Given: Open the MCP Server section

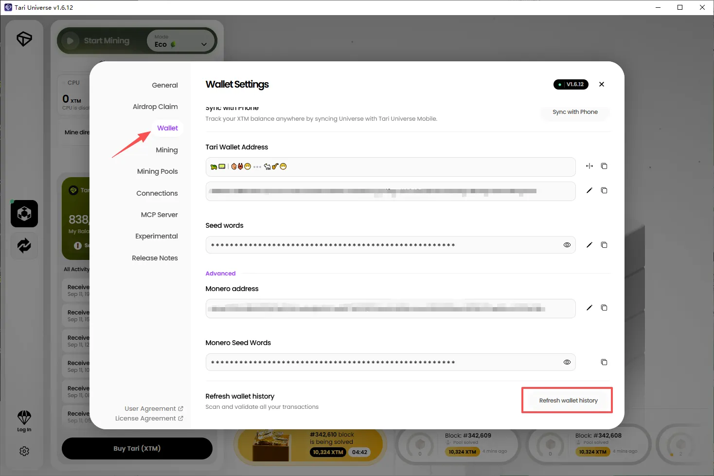Looking at the screenshot, I should pyautogui.click(x=159, y=215).
